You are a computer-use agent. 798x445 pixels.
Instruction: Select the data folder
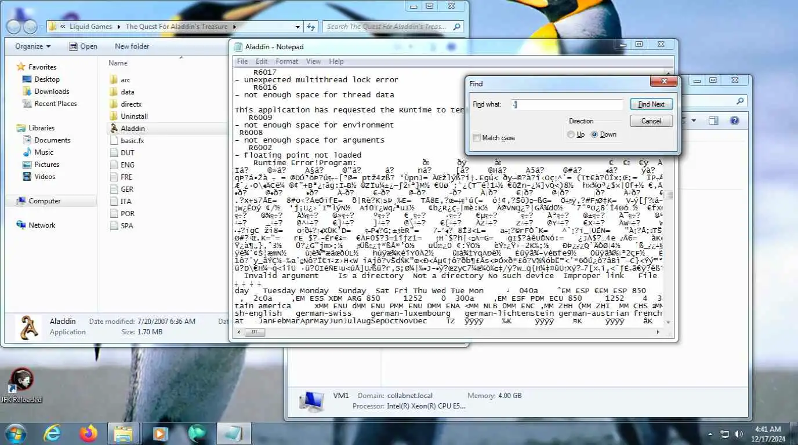(x=128, y=92)
